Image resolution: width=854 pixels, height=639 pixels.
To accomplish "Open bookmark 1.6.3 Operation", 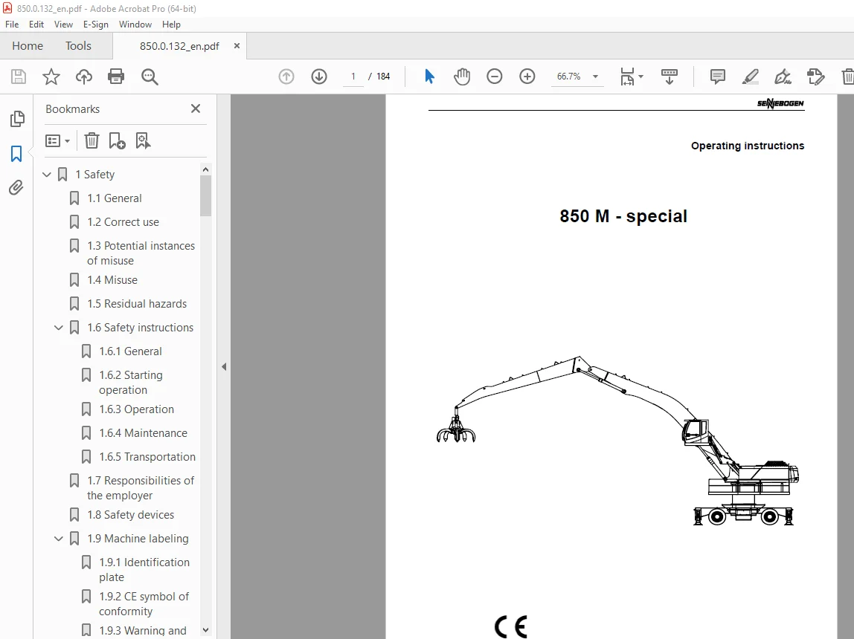I will point(136,409).
